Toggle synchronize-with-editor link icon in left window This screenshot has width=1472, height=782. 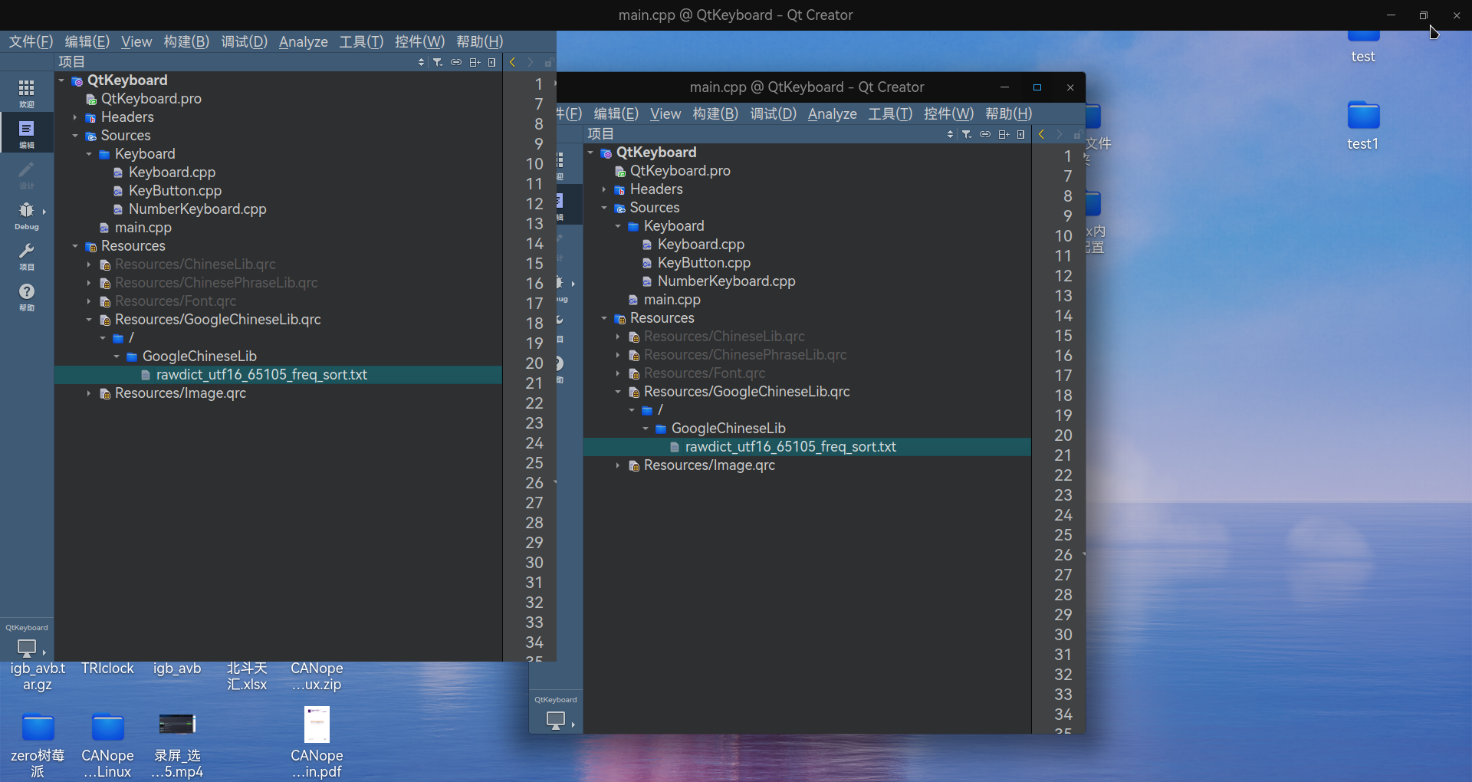[456, 62]
